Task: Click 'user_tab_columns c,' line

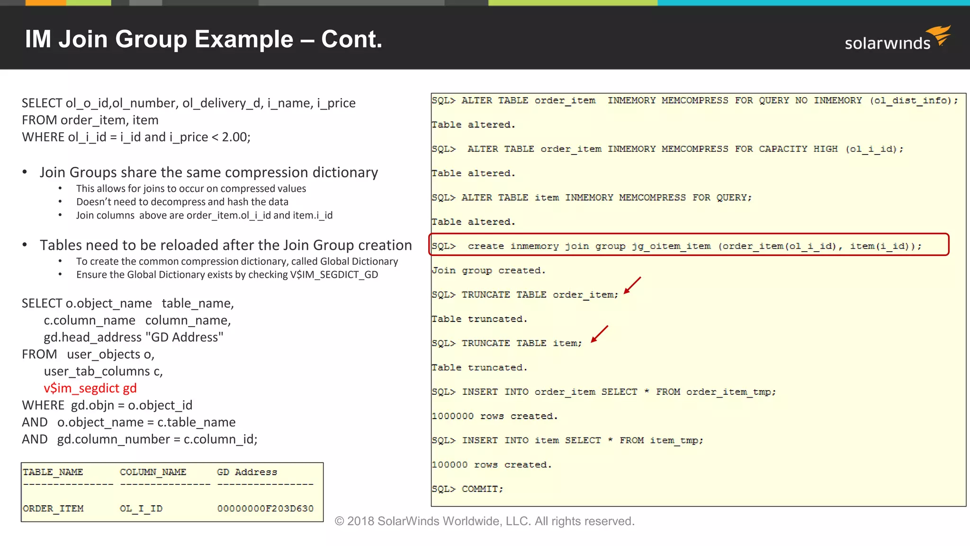Action: pos(103,372)
